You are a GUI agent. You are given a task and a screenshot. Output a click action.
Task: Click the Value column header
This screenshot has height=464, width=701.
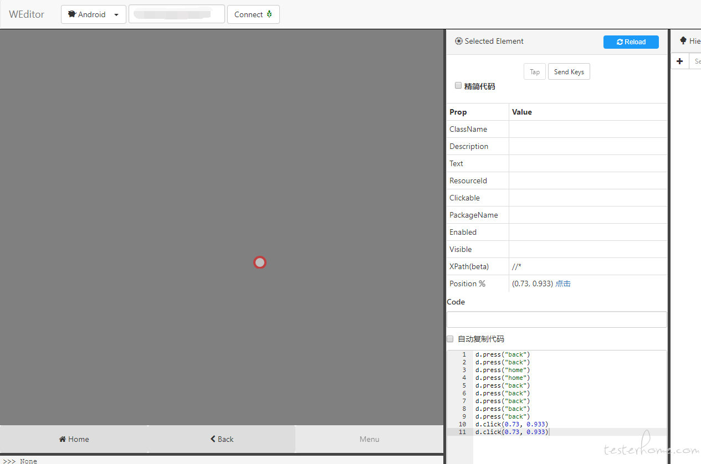tap(522, 112)
